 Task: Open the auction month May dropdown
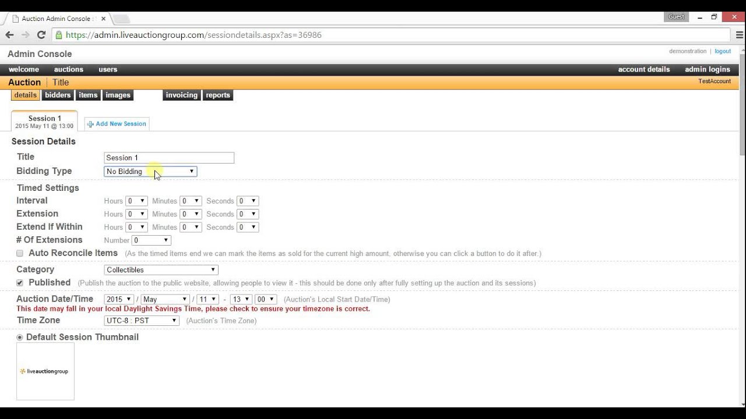[x=165, y=299]
